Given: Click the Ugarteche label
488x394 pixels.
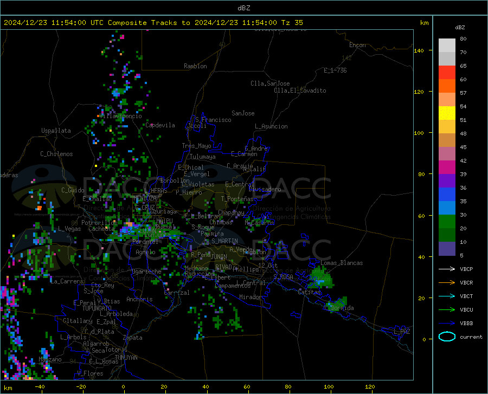Looking at the screenshot, I should (x=146, y=272).
